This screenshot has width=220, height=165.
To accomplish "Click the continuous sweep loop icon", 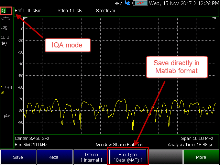I will (6, 19).
